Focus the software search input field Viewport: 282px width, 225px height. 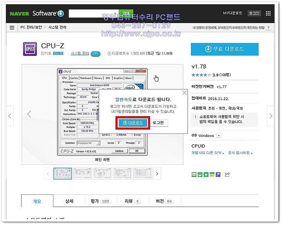point(94,13)
